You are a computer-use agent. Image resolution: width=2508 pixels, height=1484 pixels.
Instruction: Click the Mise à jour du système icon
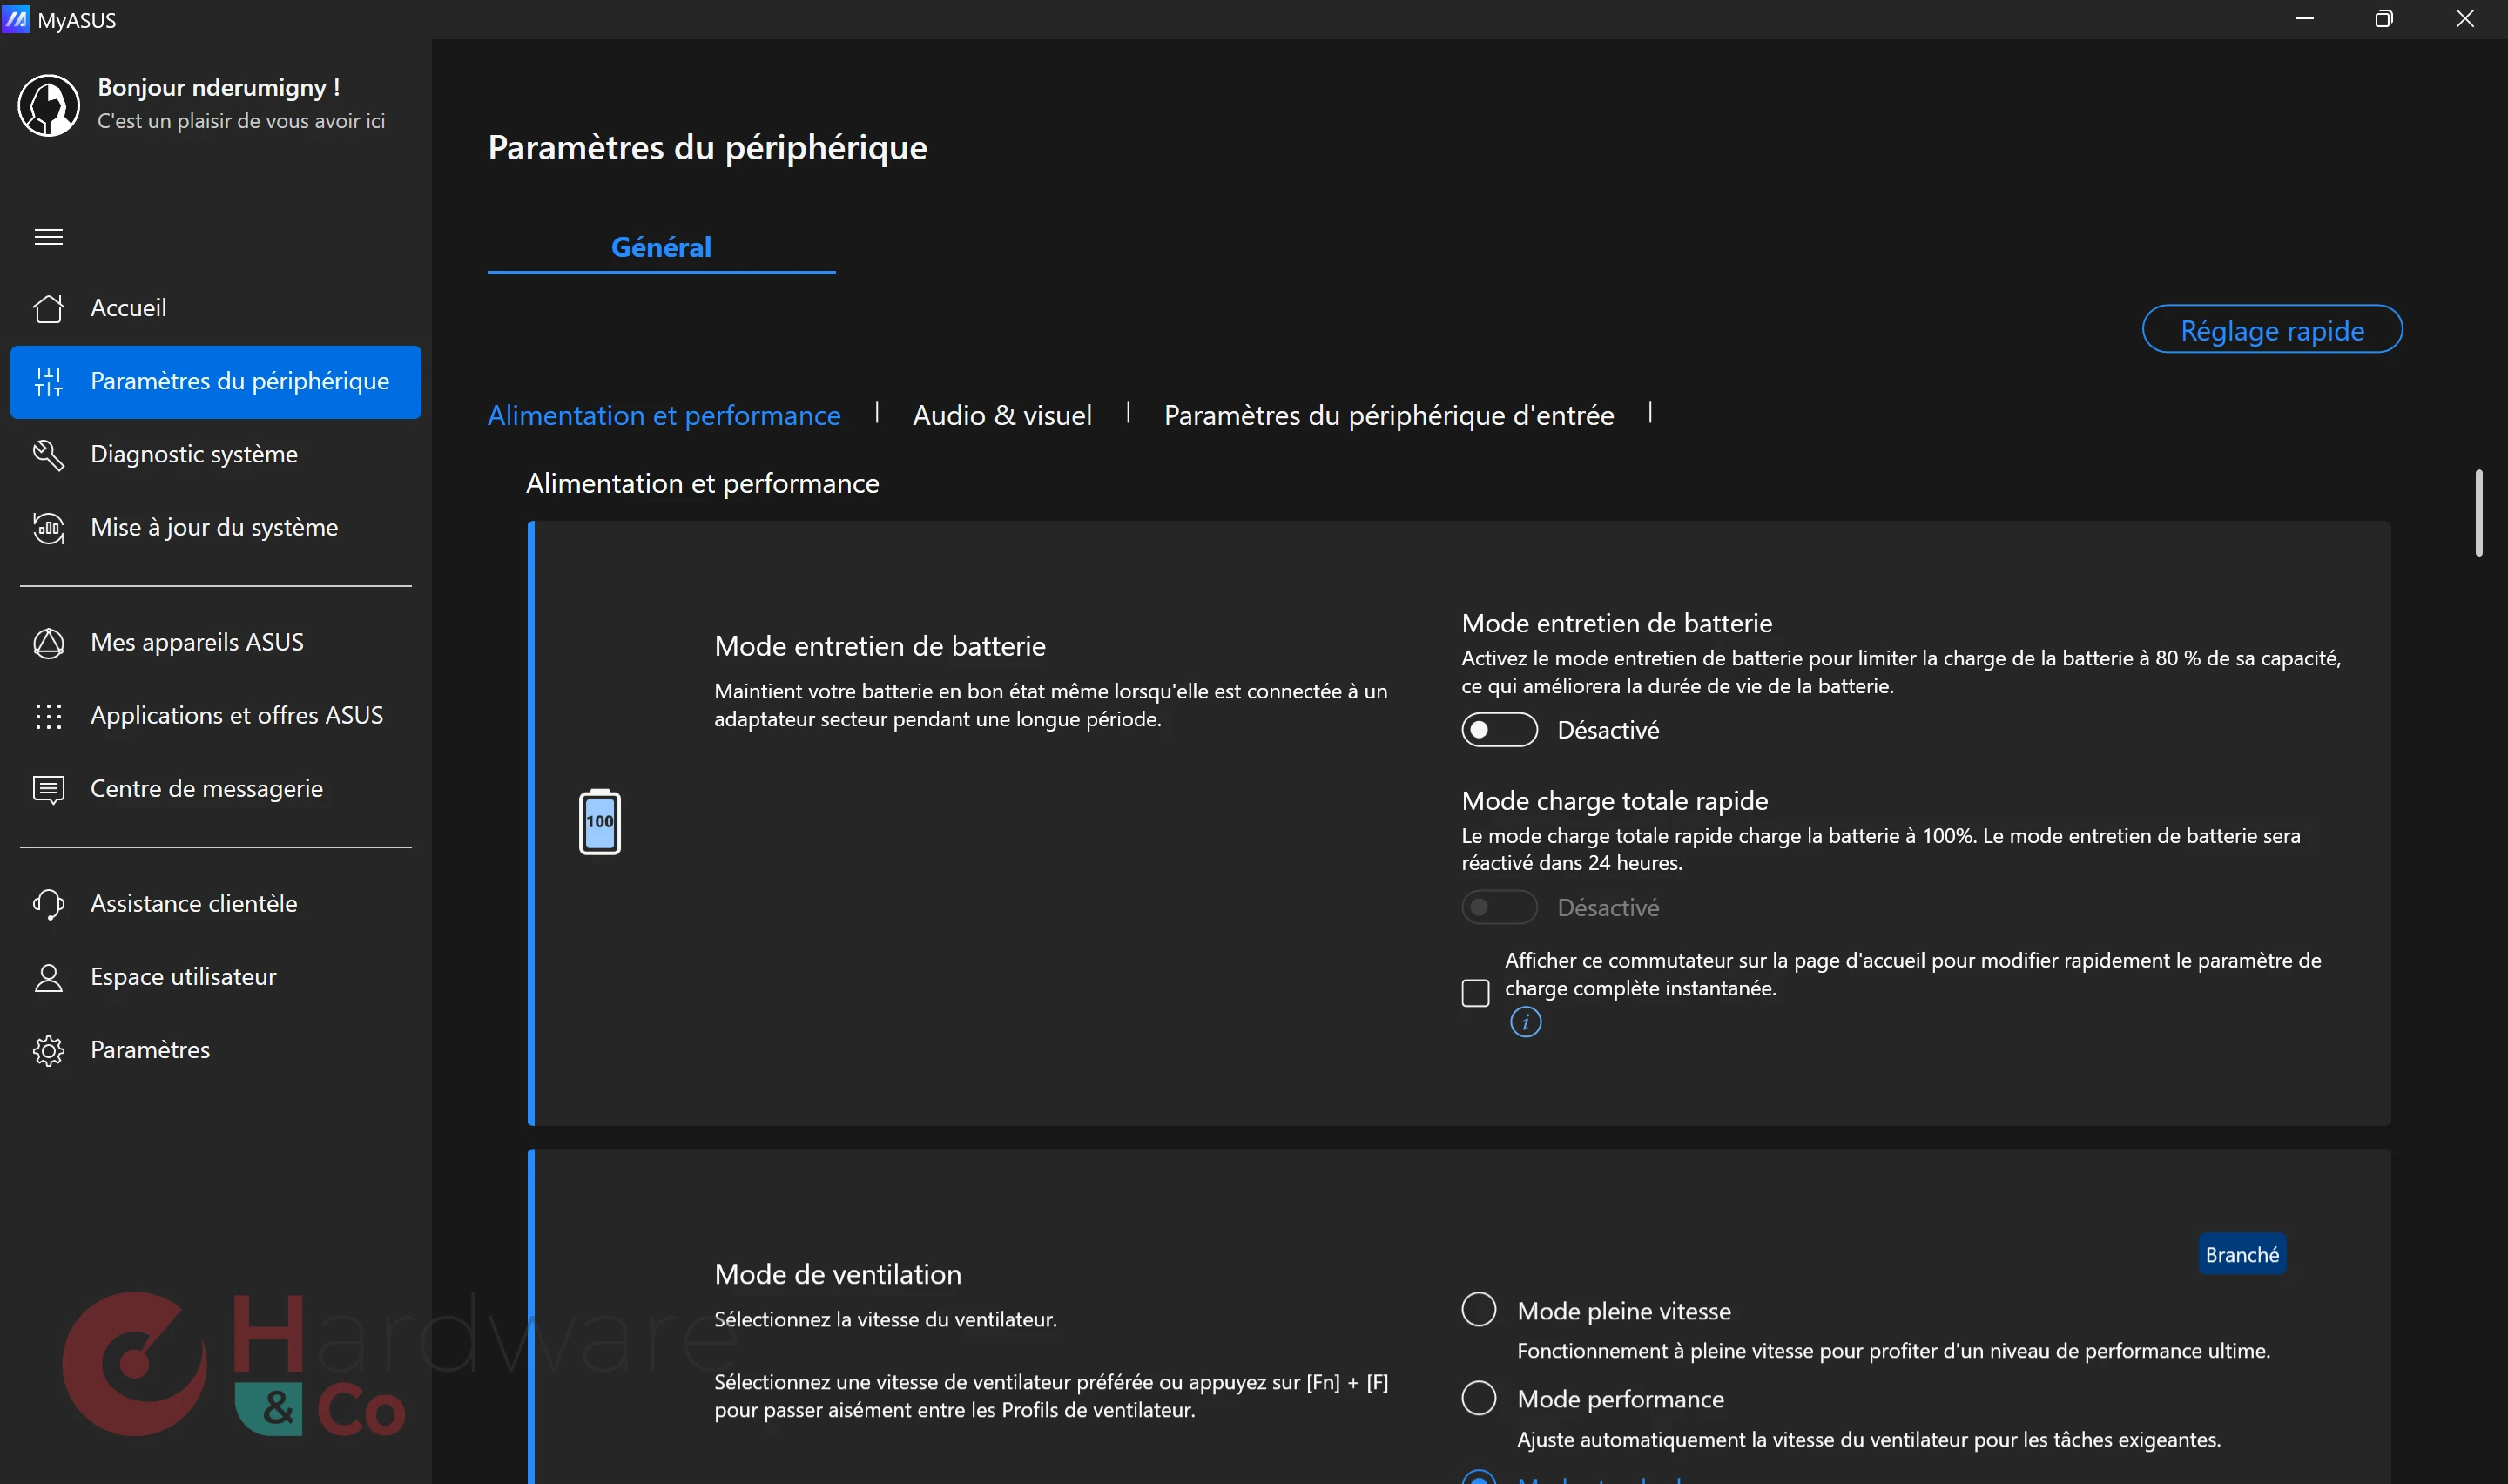pos(48,528)
